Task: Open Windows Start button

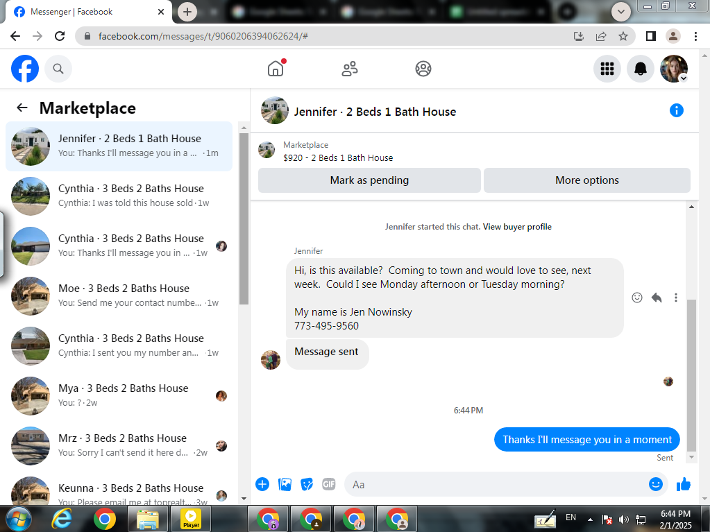Action: click(19, 519)
